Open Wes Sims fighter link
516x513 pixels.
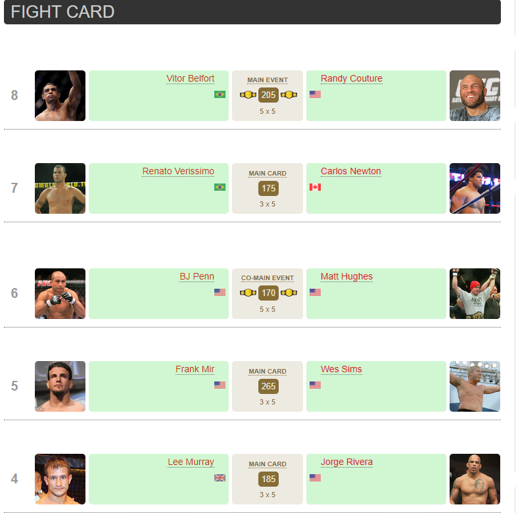(x=341, y=370)
